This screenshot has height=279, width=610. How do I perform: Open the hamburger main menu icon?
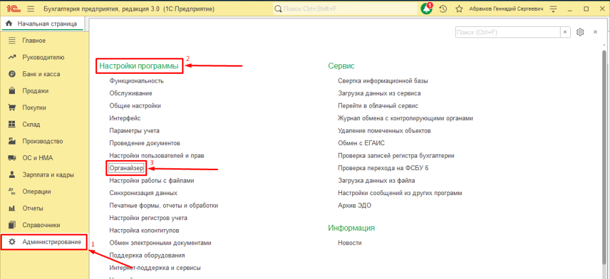(x=31, y=8)
